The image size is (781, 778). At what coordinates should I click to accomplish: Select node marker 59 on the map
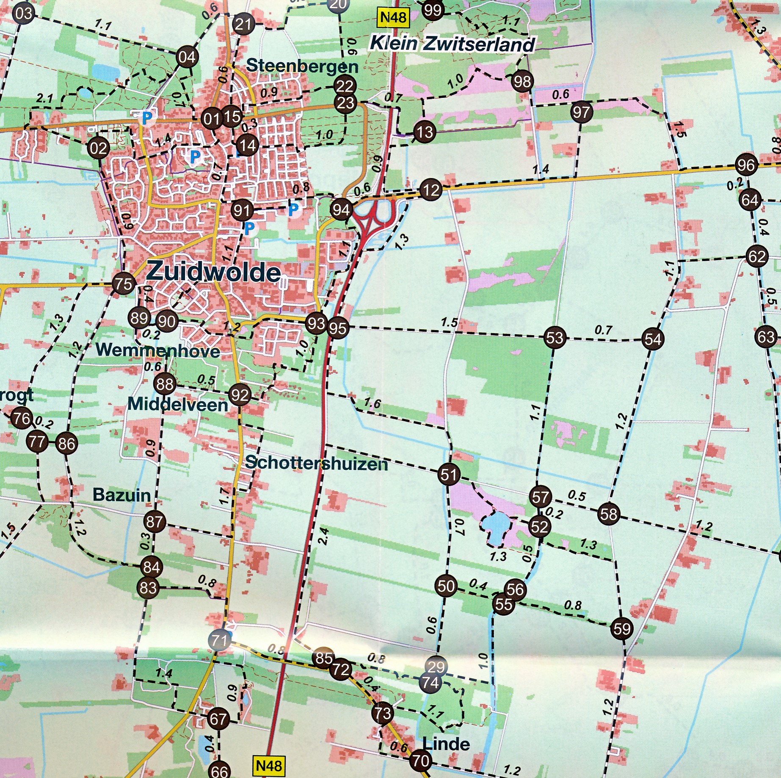point(622,628)
